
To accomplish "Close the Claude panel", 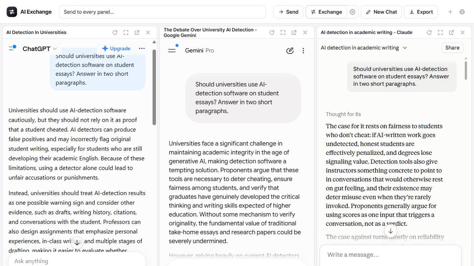I will [462, 33].
